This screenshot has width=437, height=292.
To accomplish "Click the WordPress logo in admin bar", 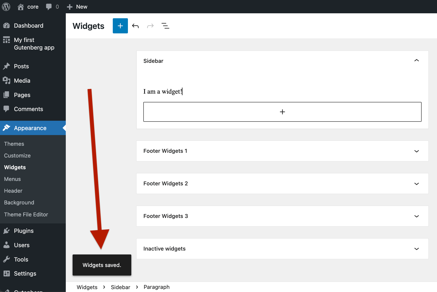I will coord(6,7).
